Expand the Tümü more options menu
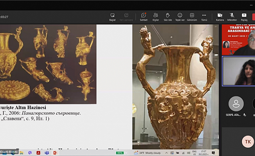 (x=204, y=17)
